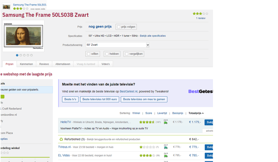
Task: Click EL Vidas star rating score
Action: 147,155
